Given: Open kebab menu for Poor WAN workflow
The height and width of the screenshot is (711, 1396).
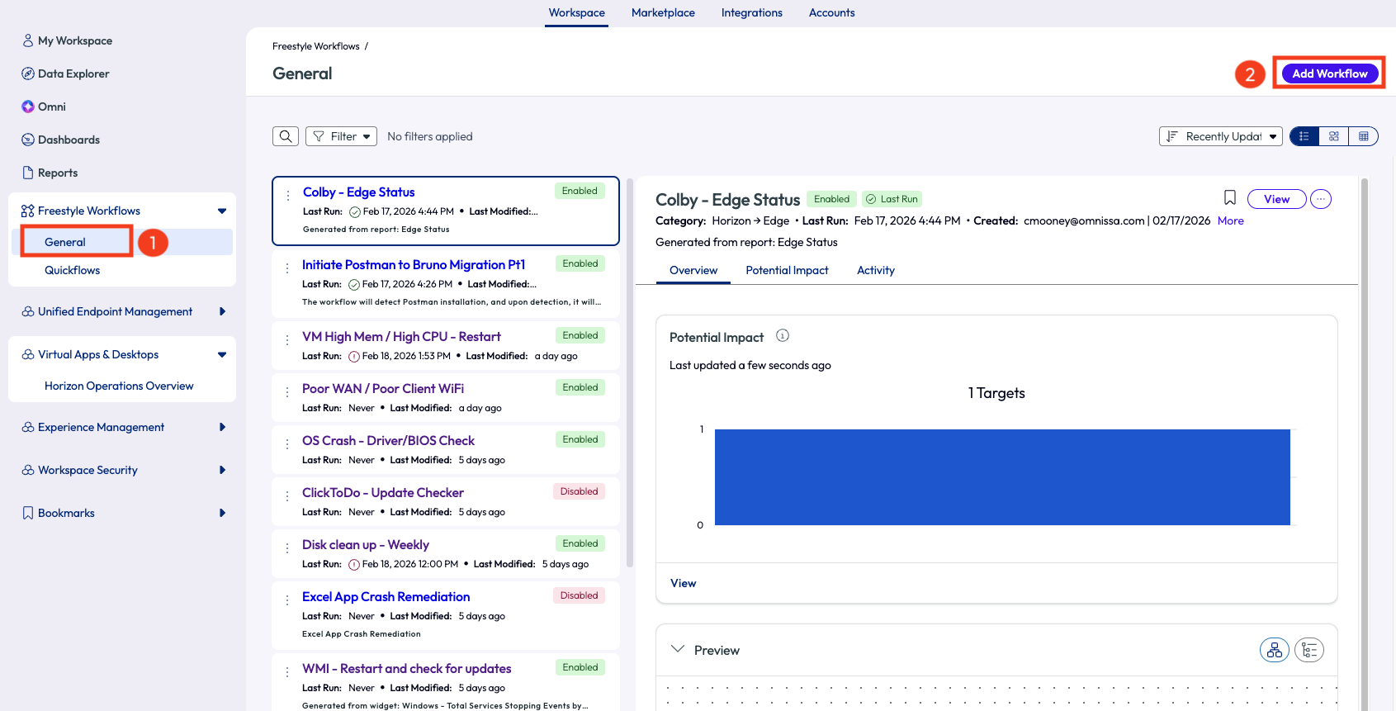Looking at the screenshot, I should pyautogui.click(x=287, y=391).
